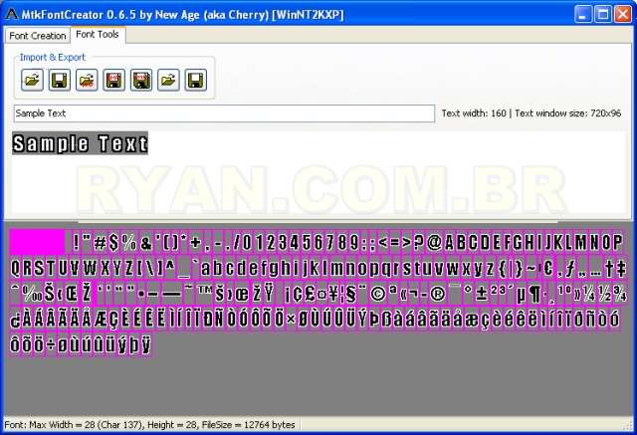This screenshot has width=637, height=435.
Task: Pick the digit 0 glyph in the first row
Action: [x=259, y=242]
